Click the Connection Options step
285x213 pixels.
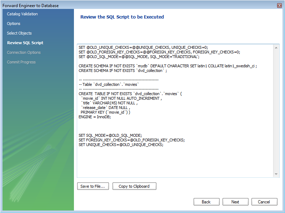(24, 52)
